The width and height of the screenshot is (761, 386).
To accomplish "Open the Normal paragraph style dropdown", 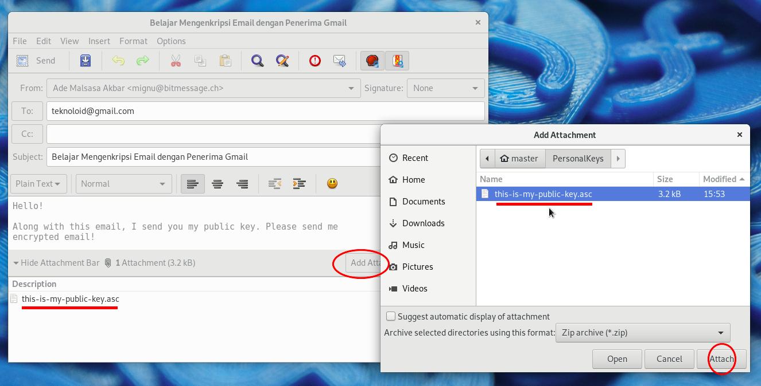I will pyautogui.click(x=123, y=184).
